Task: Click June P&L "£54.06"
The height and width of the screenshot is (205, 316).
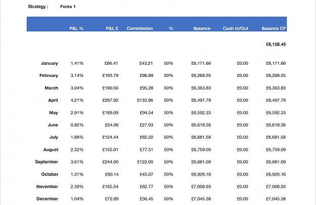Action: tap(112, 125)
